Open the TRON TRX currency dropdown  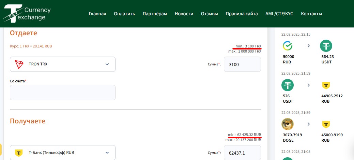tap(63, 64)
